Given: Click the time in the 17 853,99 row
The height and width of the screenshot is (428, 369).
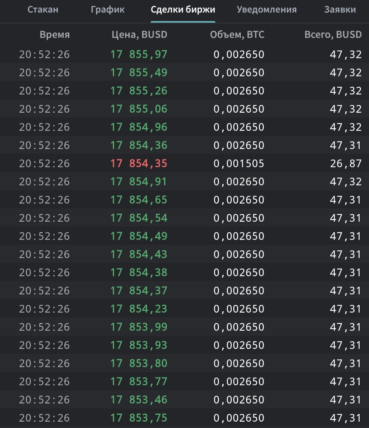Looking at the screenshot, I should coord(45,327).
